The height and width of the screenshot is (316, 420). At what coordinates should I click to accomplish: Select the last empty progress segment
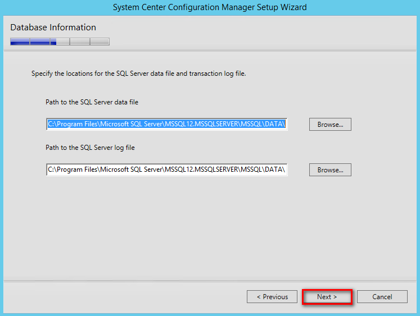(100, 42)
